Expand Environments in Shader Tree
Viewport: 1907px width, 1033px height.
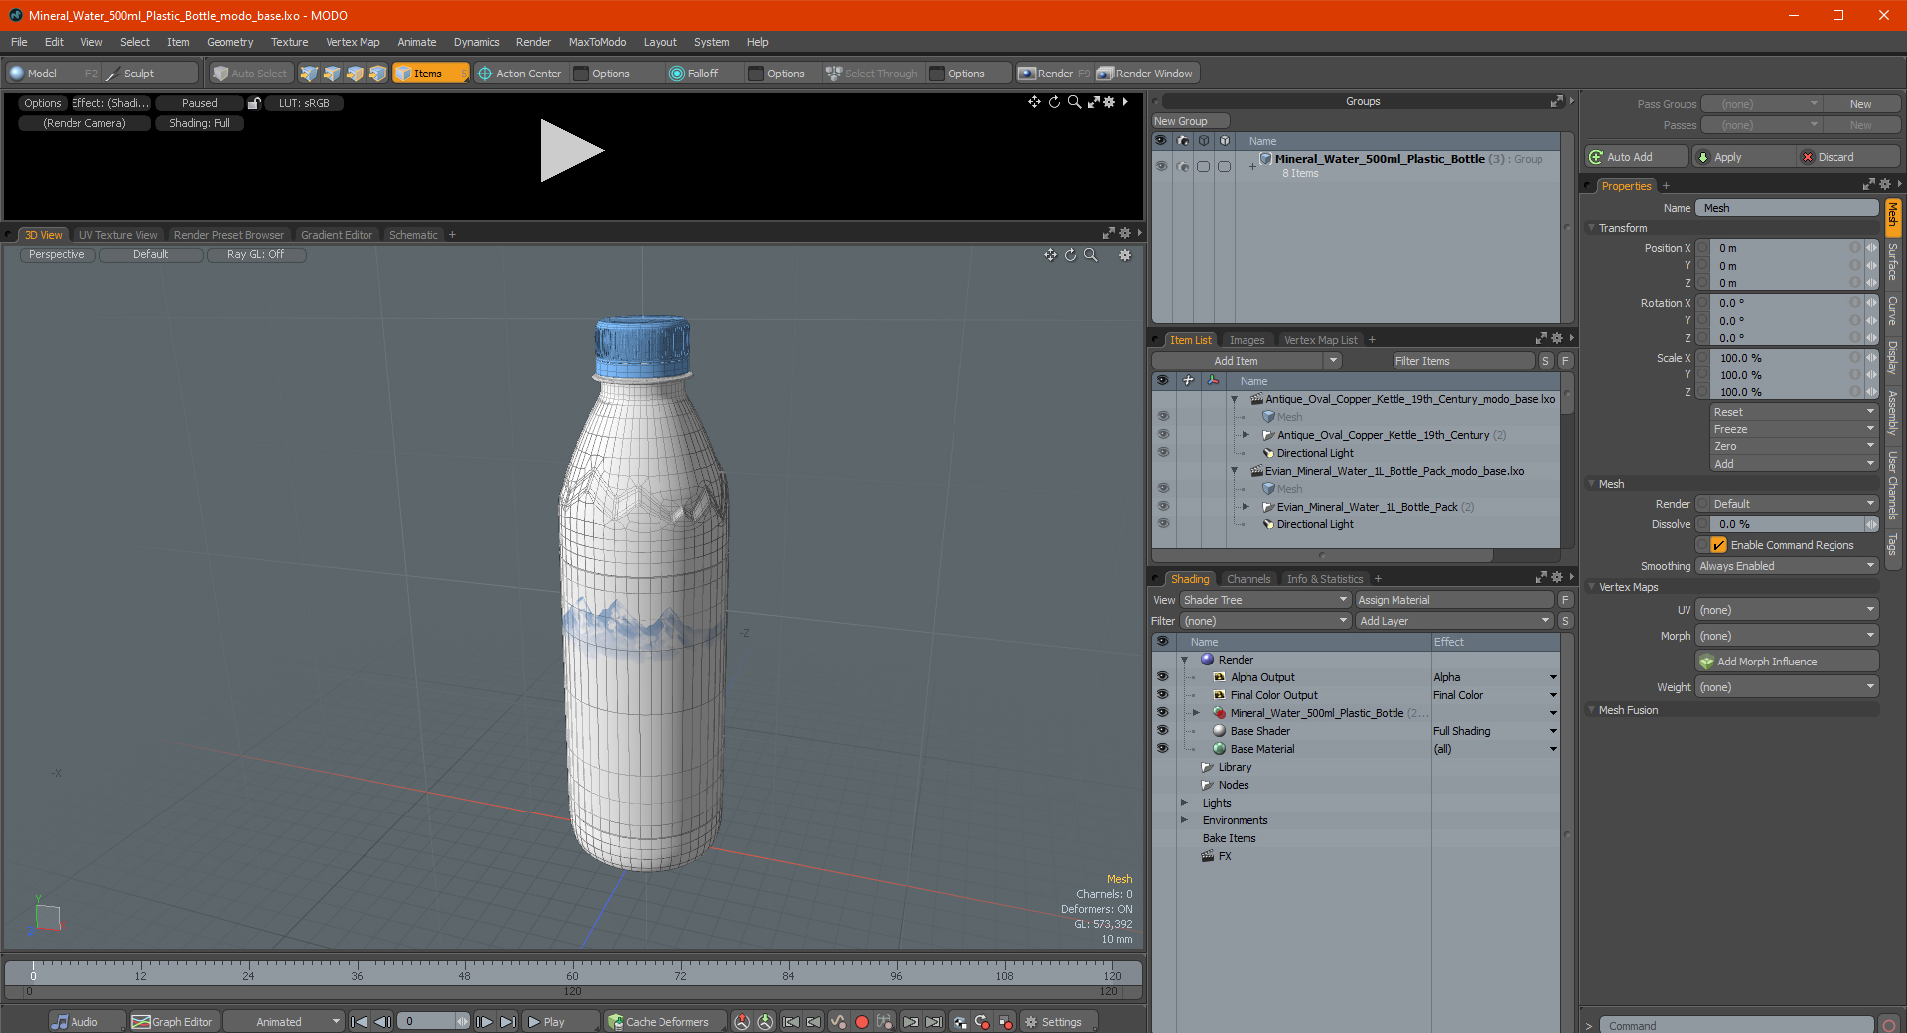(x=1184, y=820)
